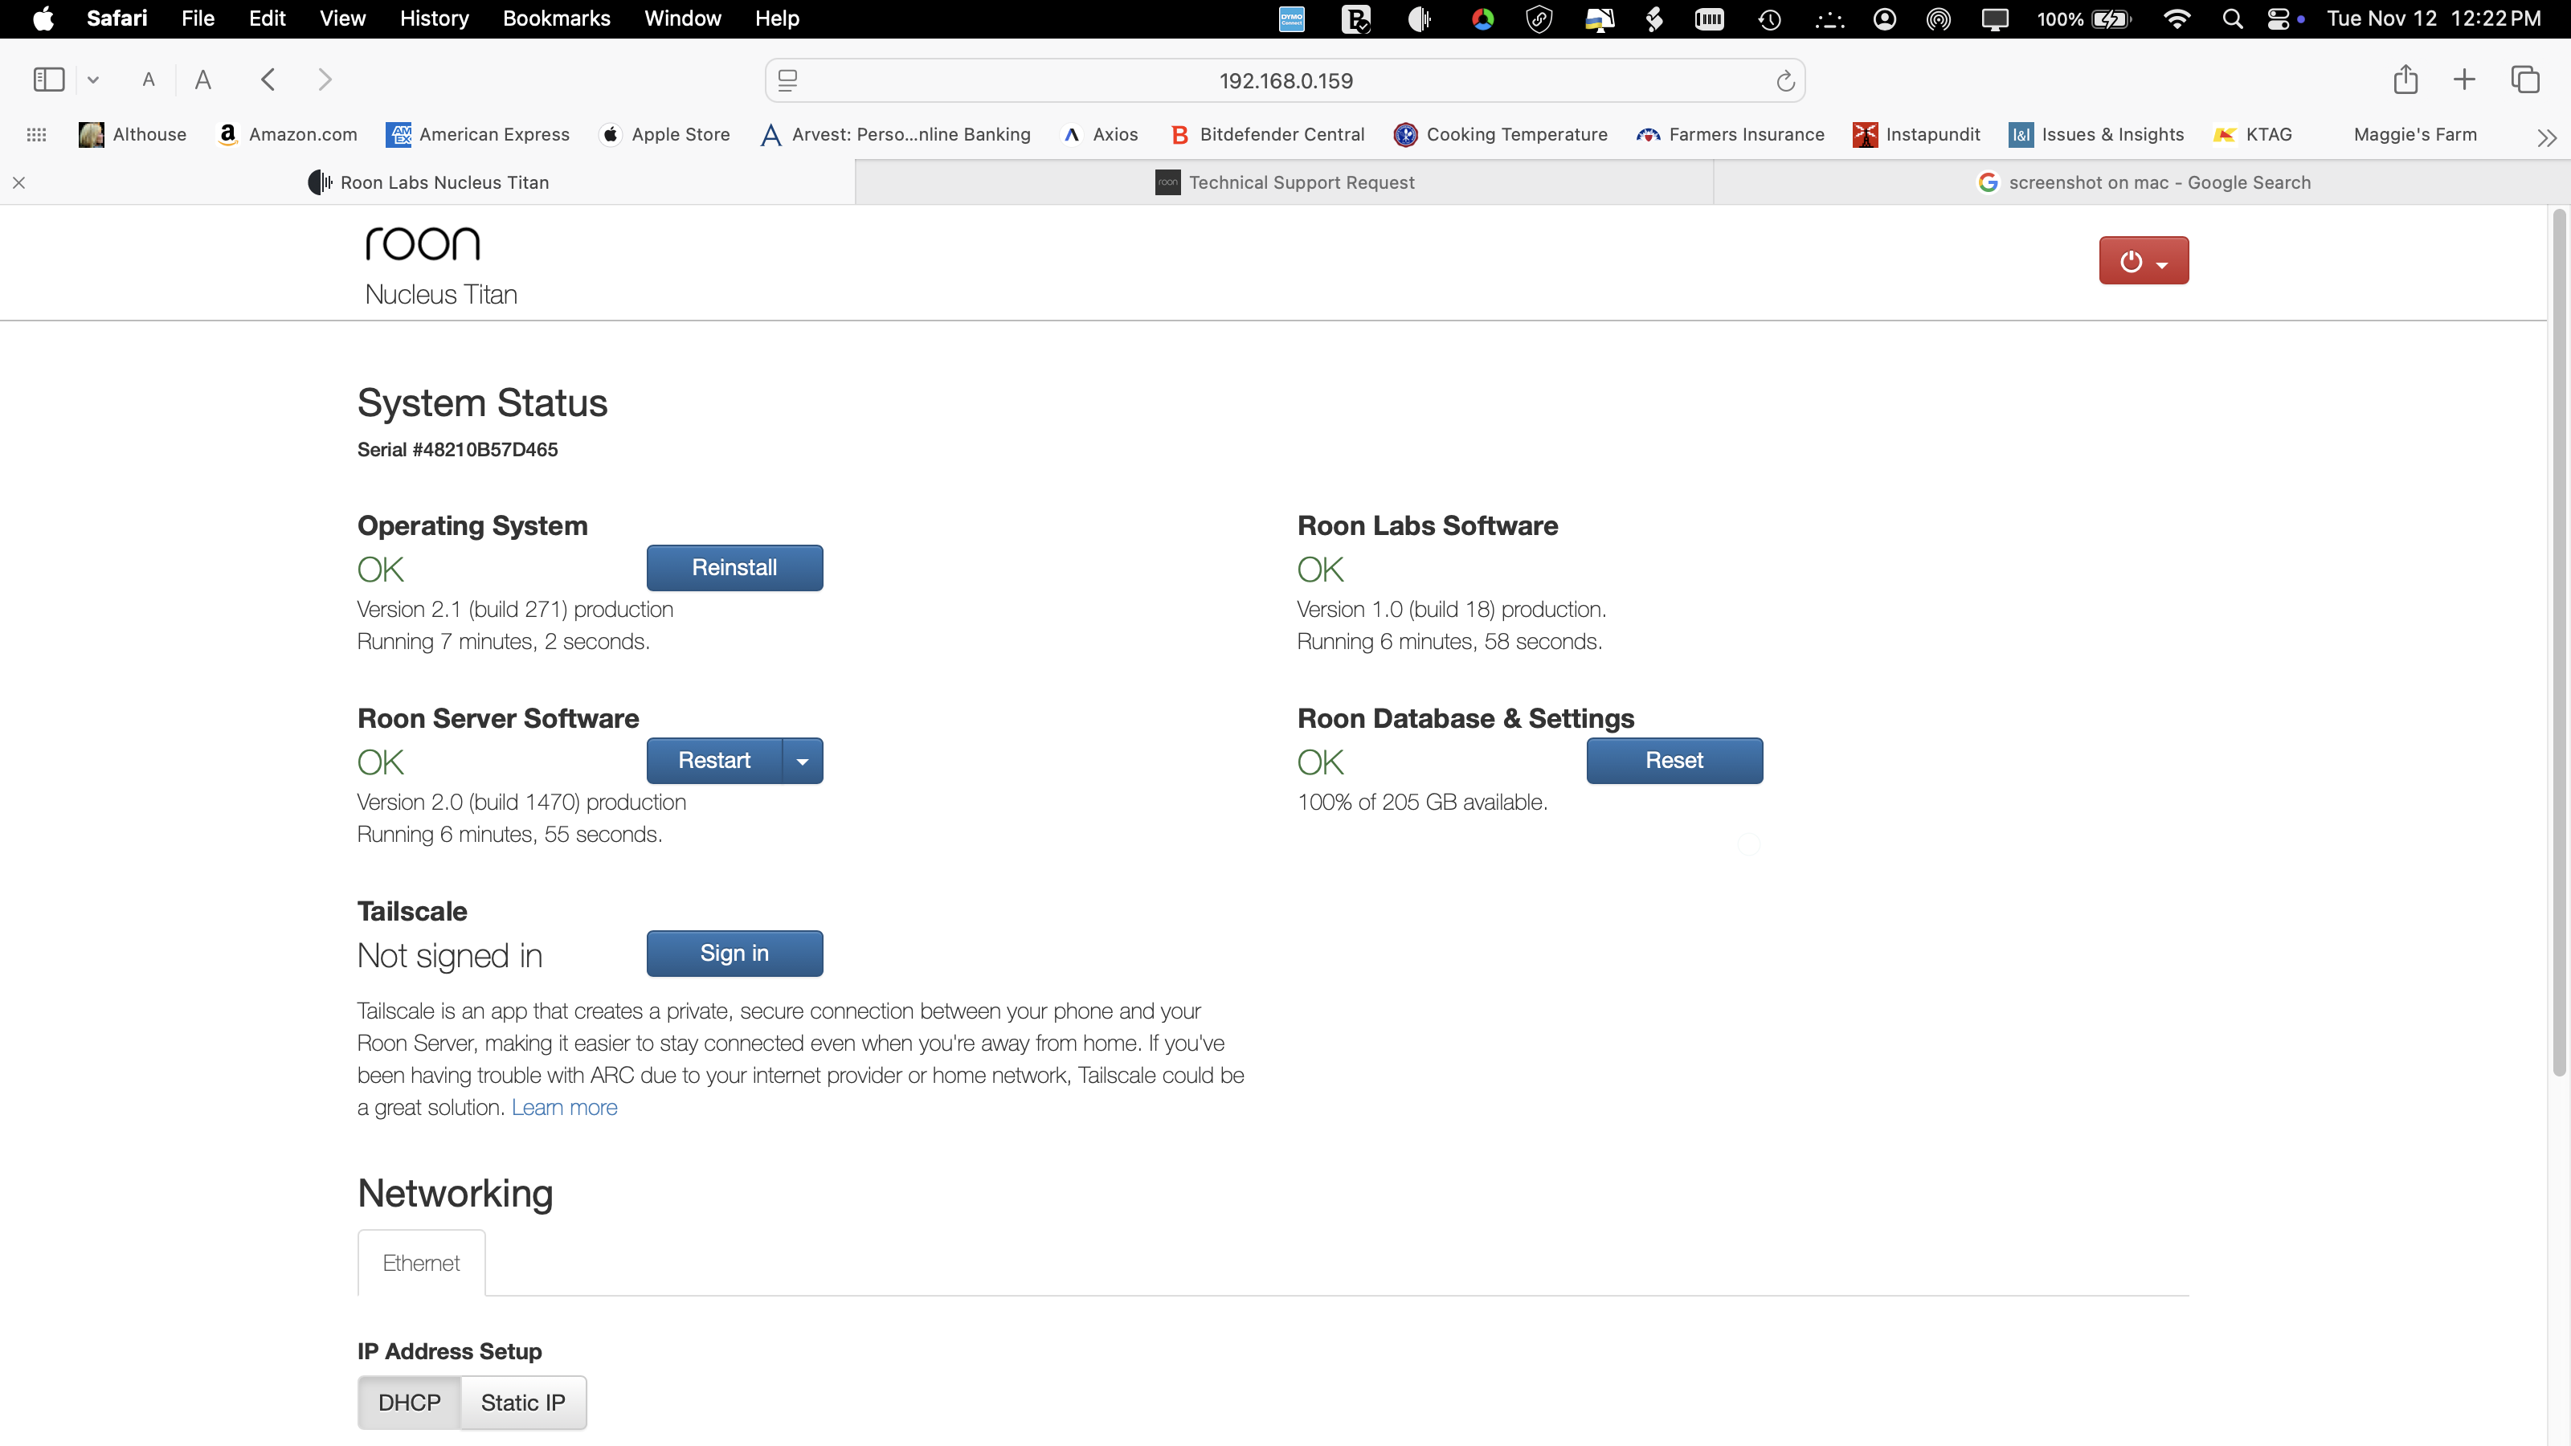Open the Edit menu

[267, 19]
